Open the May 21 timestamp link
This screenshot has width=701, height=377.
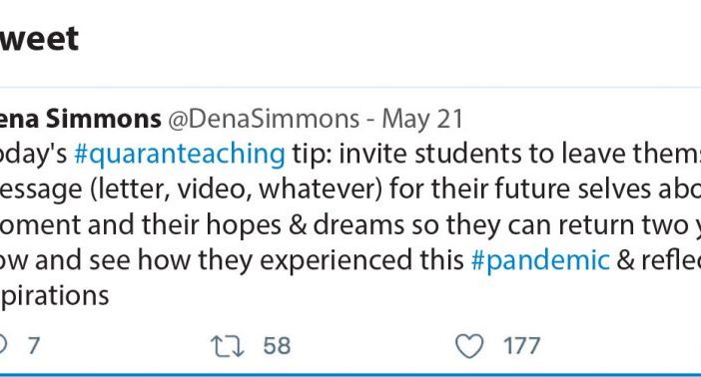[x=422, y=120]
